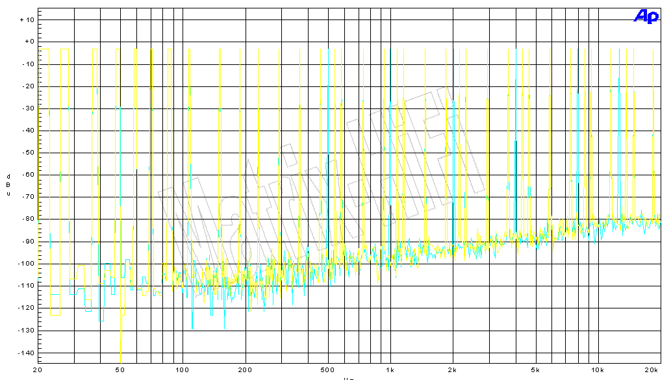Click the +10 label on the vertical axis
This screenshot has width=671, height=389.
tap(27, 19)
